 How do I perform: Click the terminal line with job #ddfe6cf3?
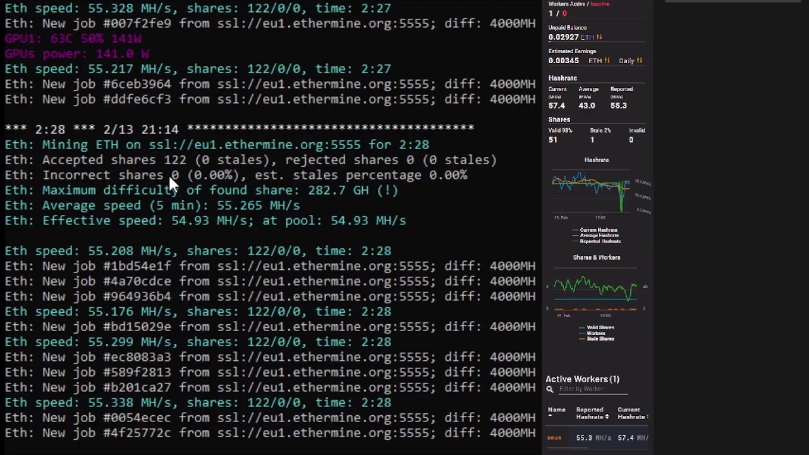pos(270,99)
